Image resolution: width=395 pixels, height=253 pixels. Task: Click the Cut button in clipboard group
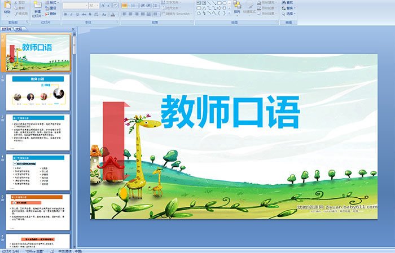20,2
